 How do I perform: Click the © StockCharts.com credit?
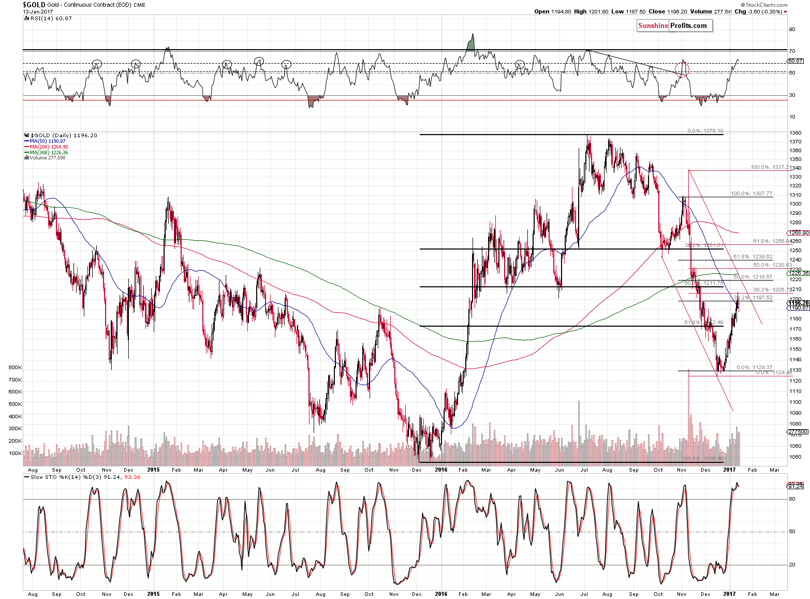[763, 5]
